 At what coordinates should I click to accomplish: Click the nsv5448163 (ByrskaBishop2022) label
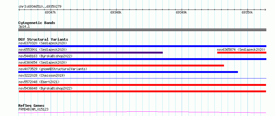click(45, 56)
